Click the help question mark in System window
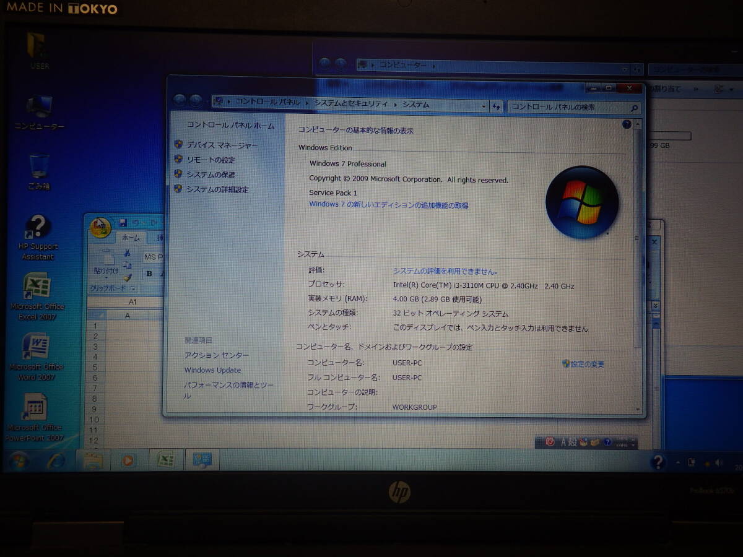 pyautogui.click(x=627, y=125)
